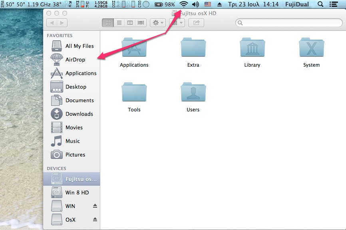Open AirDrop in the sidebar
The width and height of the screenshot is (346, 230).
point(68,59)
